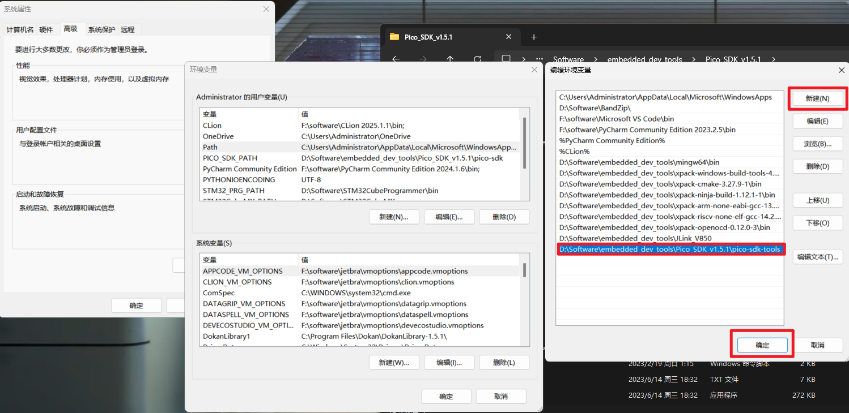Click 浏览(B) to browse for a folder
The height and width of the screenshot is (413, 849).
coord(817,143)
